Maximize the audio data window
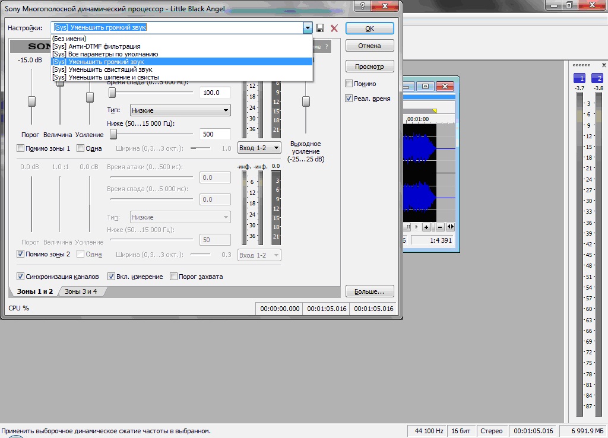The image size is (608, 438). [x=425, y=86]
